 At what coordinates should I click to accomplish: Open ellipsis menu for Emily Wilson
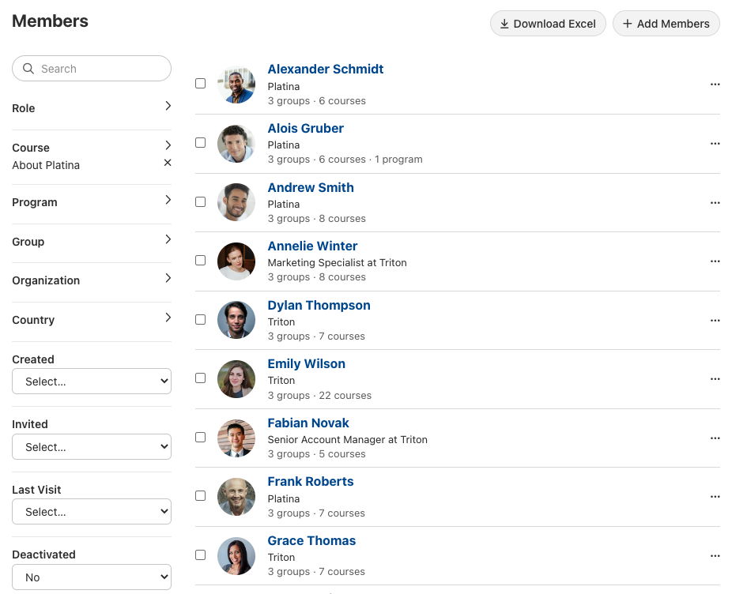point(715,379)
